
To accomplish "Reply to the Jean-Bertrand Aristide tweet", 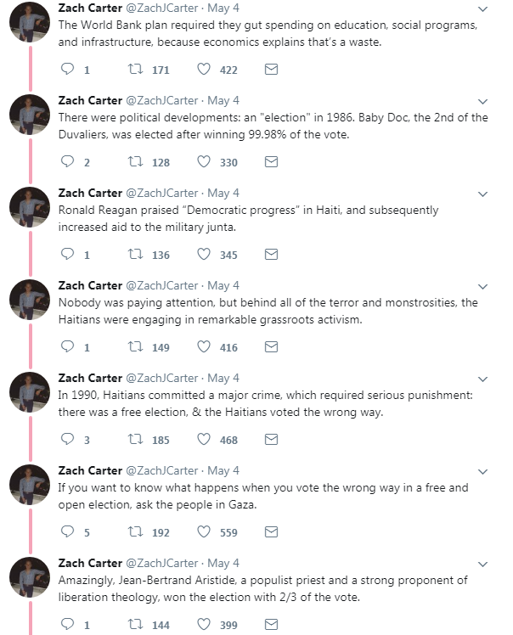I will 70,625.
